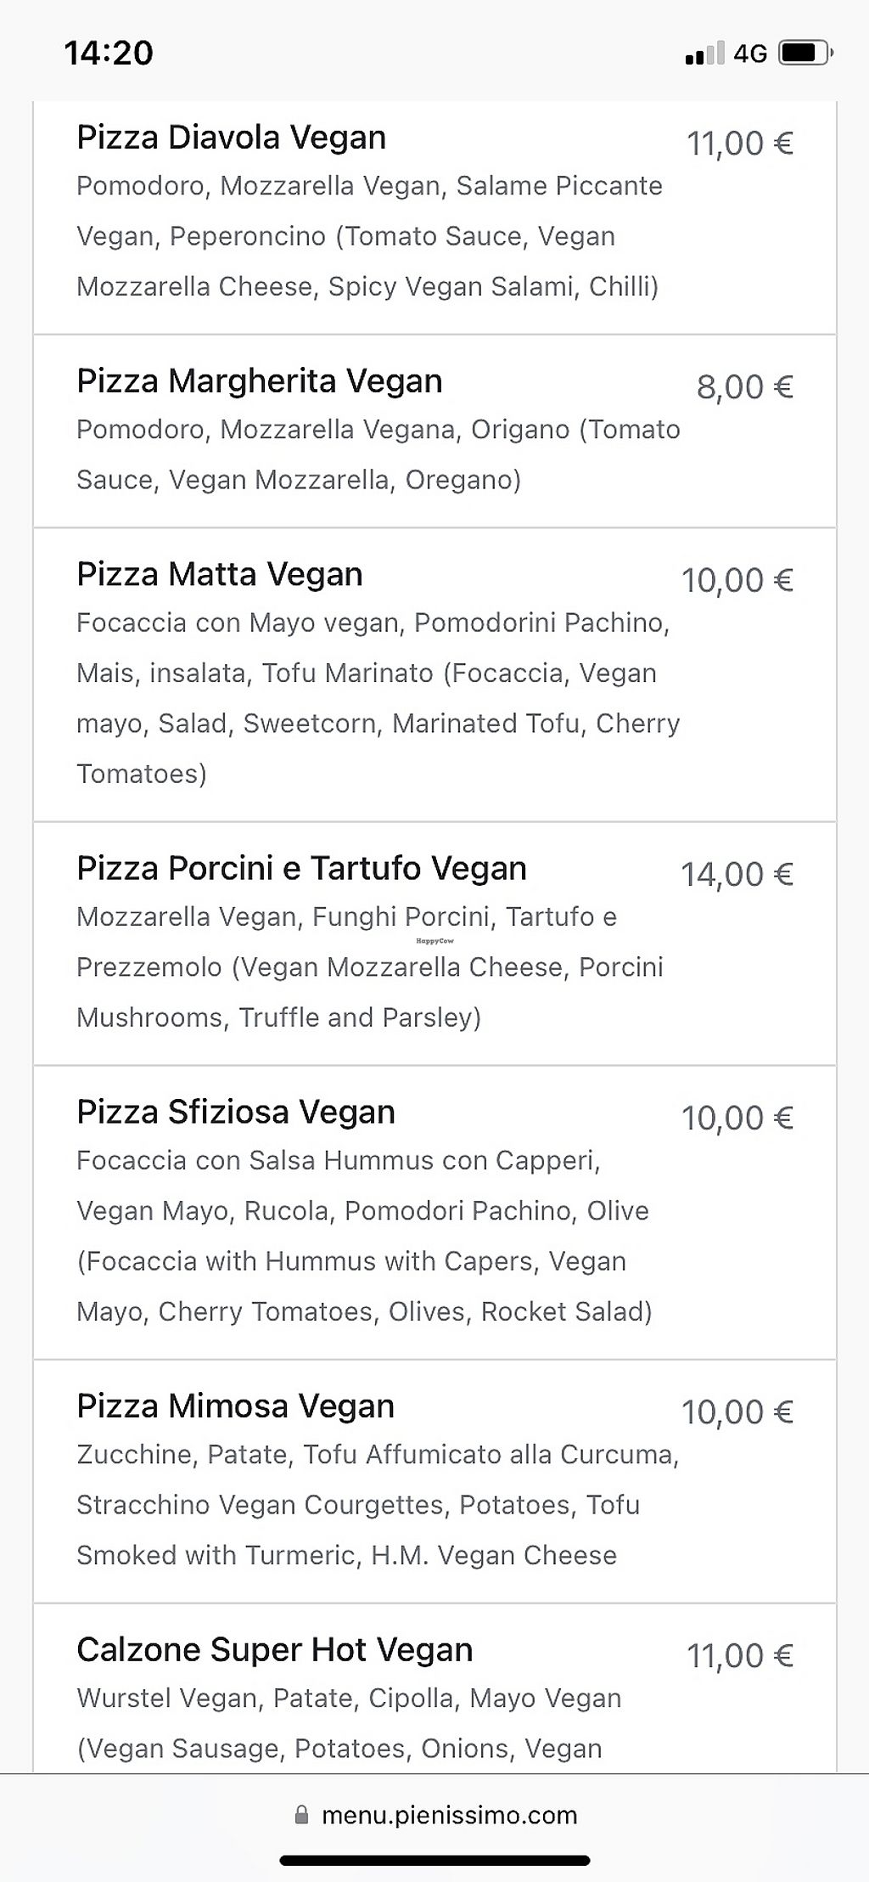Open Pizza Matta Vegan entry
Screen dimensions: 869x1882
220,575
